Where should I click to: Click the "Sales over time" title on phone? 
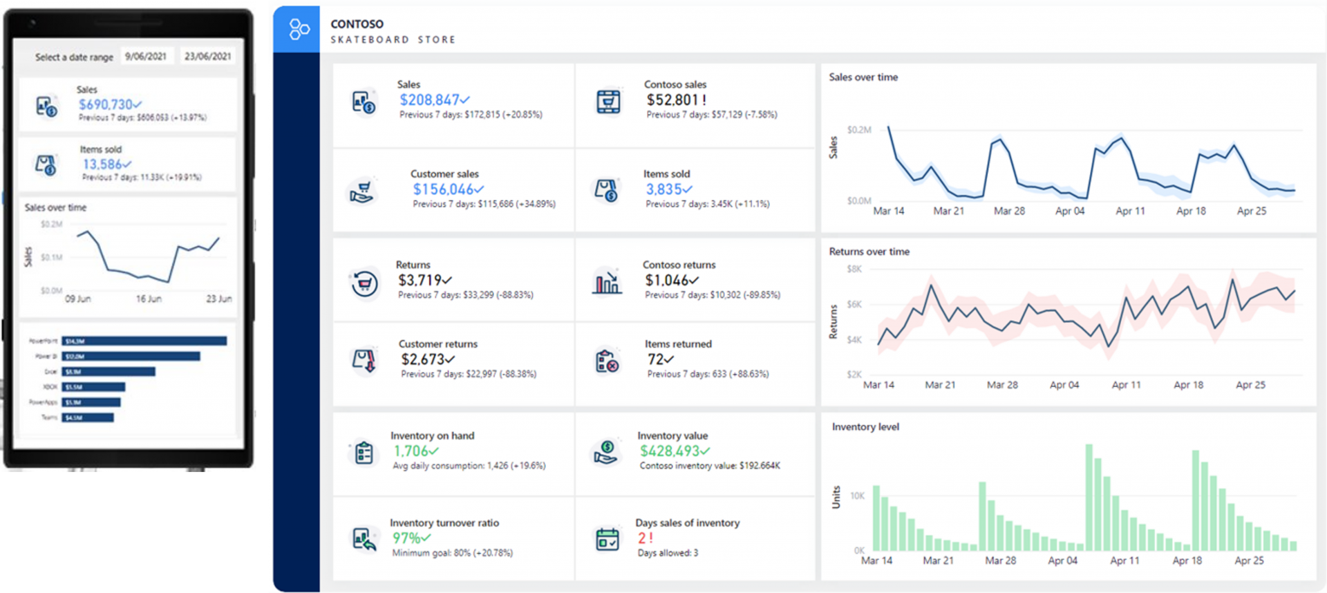tap(56, 207)
